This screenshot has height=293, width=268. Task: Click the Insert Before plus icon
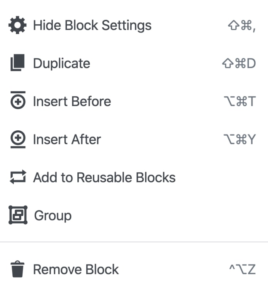click(x=18, y=102)
